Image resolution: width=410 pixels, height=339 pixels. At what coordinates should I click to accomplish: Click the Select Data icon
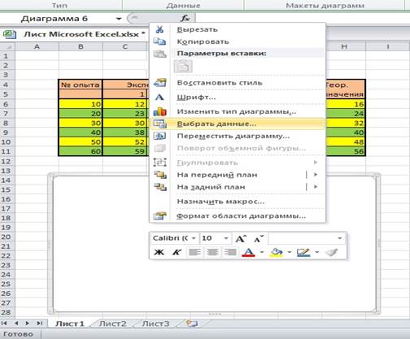pyautogui.click(x=159, y=124)
